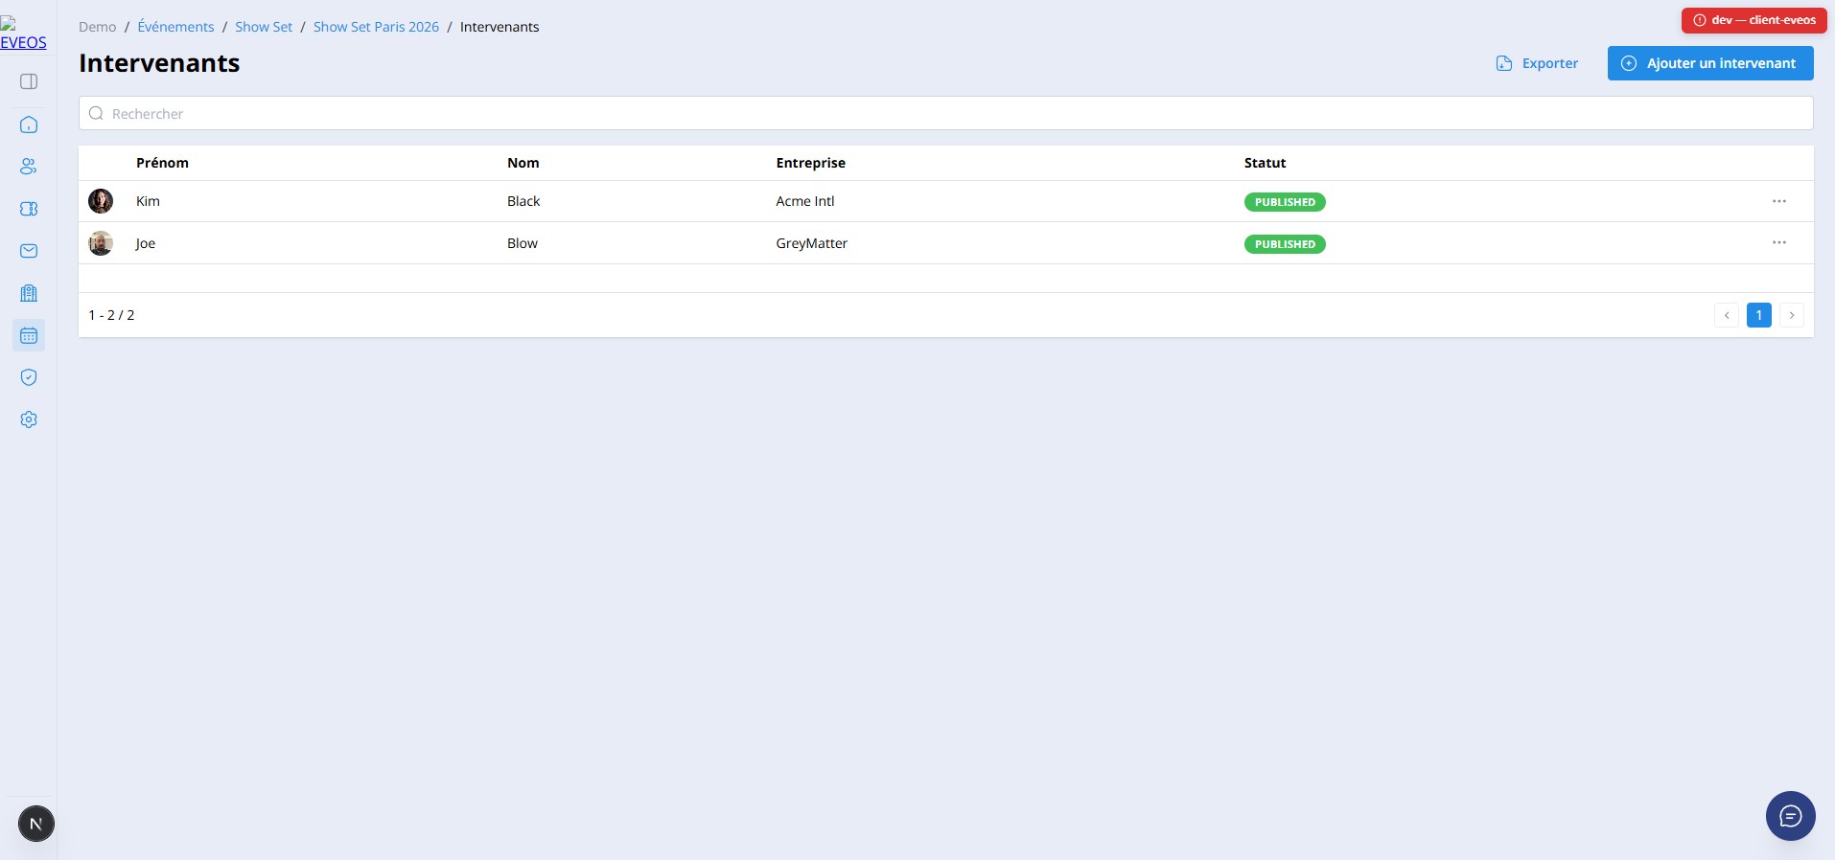Open the mail envelope icon in sidebar
The width and height of the screenshot is (1835, 860).
click(x=29, y=251)
